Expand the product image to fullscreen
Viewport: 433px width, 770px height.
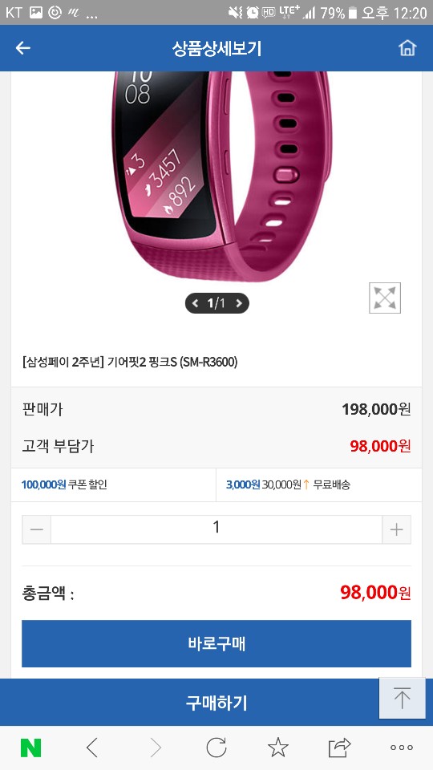click(x=385, y=298)
